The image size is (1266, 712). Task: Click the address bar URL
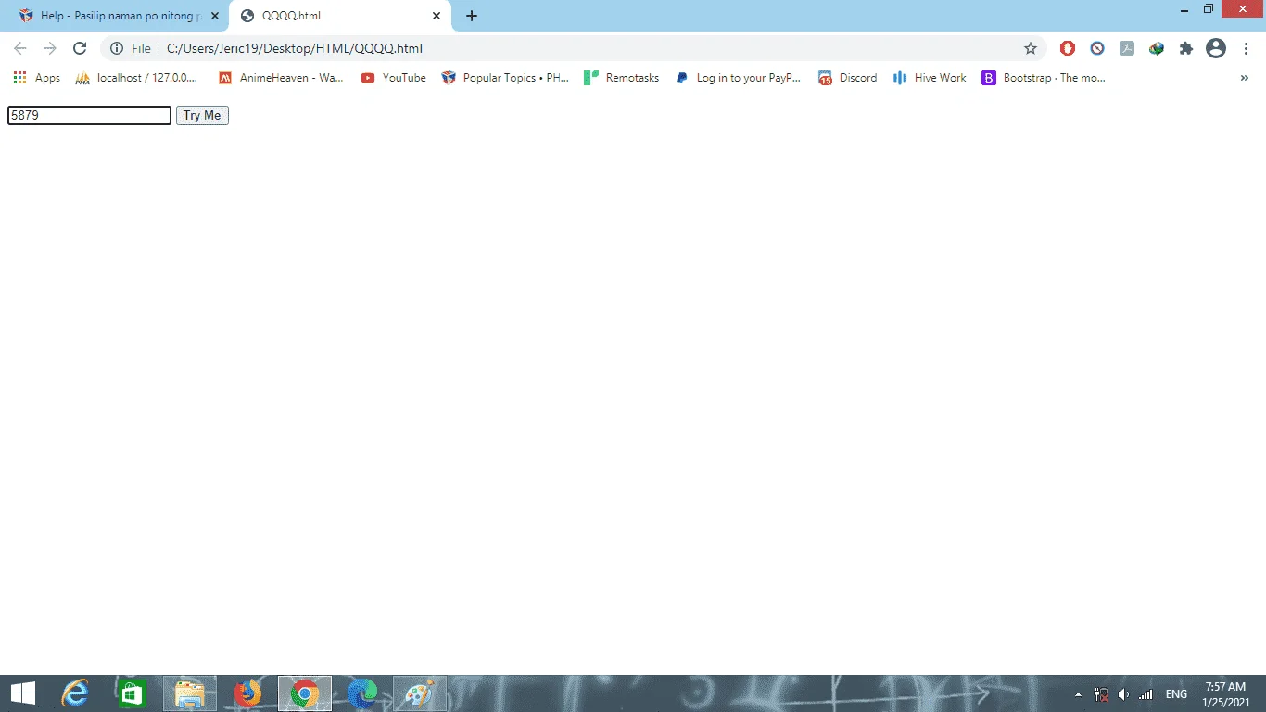click(295, 48)
